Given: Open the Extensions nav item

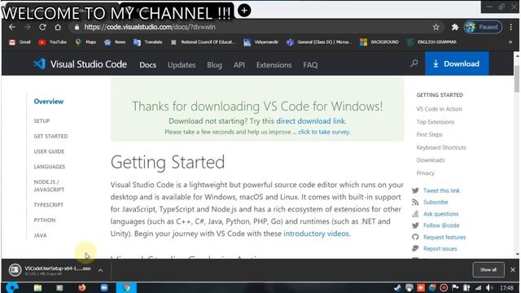Looking at the screenshot, I should (x=274, y=65).
